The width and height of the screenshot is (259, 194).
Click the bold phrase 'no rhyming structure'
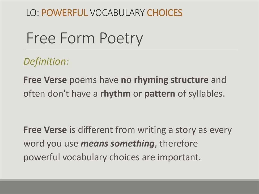point(165,80)
